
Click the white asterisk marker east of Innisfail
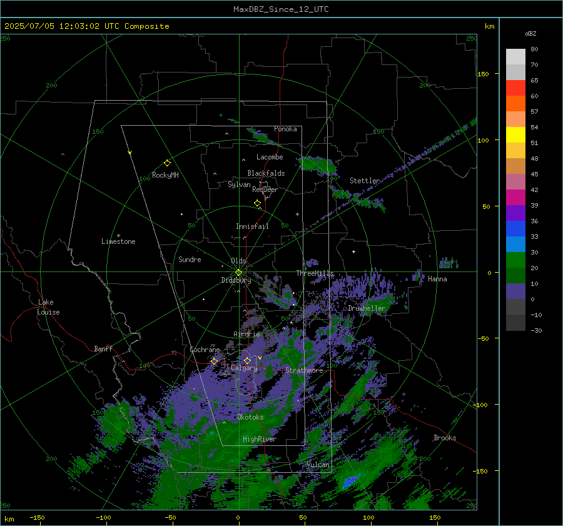[x=297, y=215]
